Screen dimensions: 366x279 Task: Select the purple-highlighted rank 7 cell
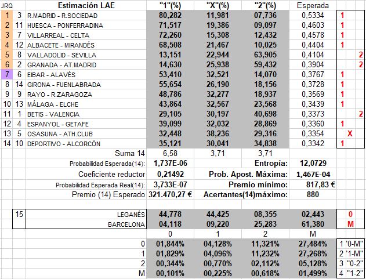(x=7, y=75)
